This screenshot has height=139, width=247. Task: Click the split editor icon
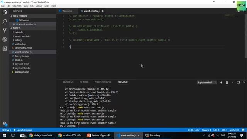[x=238, y=11]
